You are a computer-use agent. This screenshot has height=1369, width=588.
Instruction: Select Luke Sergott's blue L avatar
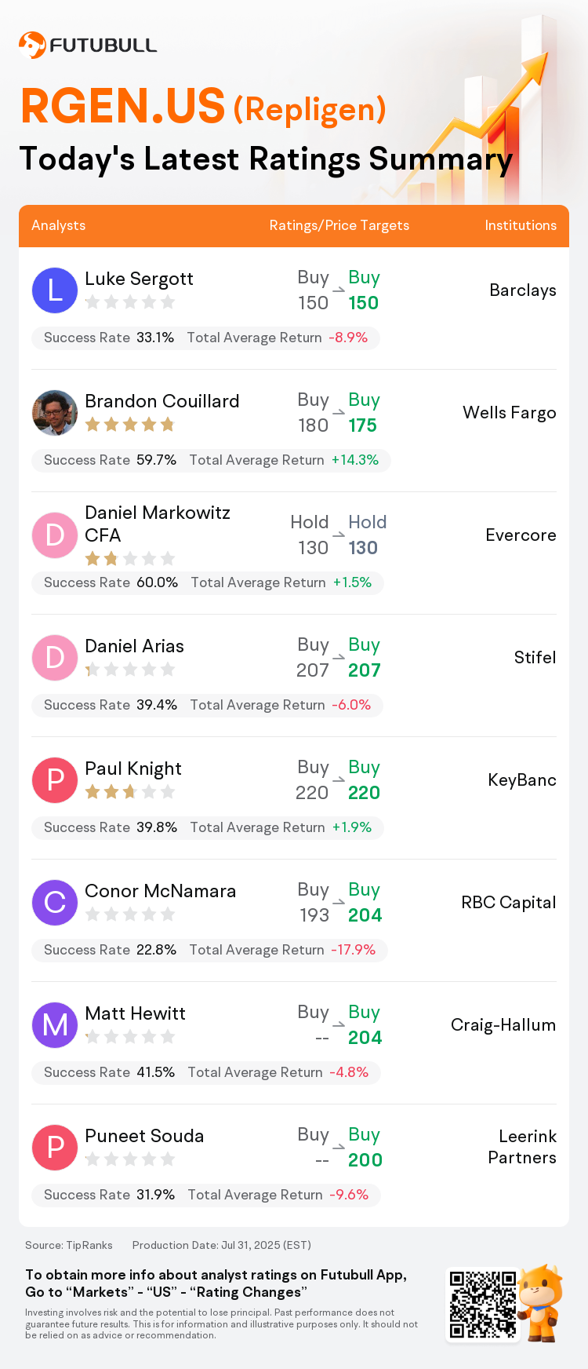coord(55,290)
